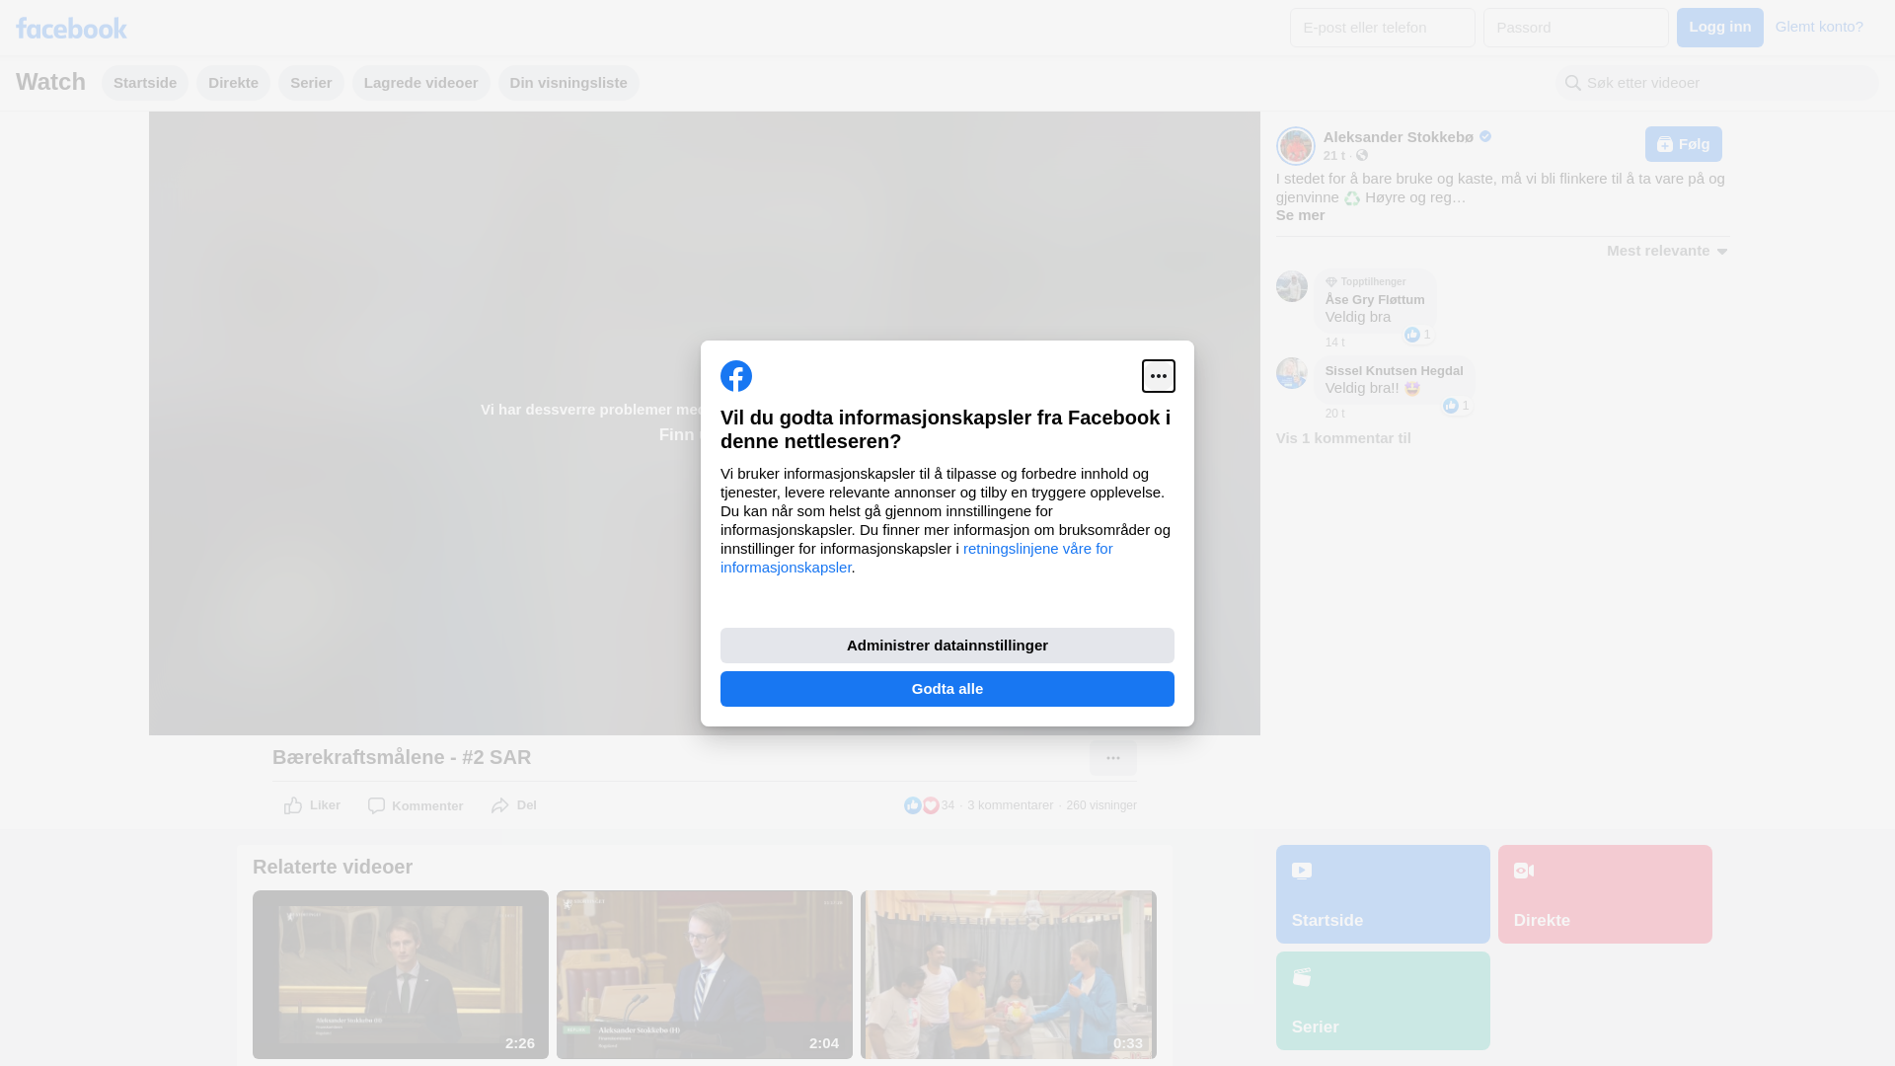Click the public globe privacy icon
The height and width of the screenshot is (1066, 1895).
click(1362, 155)
